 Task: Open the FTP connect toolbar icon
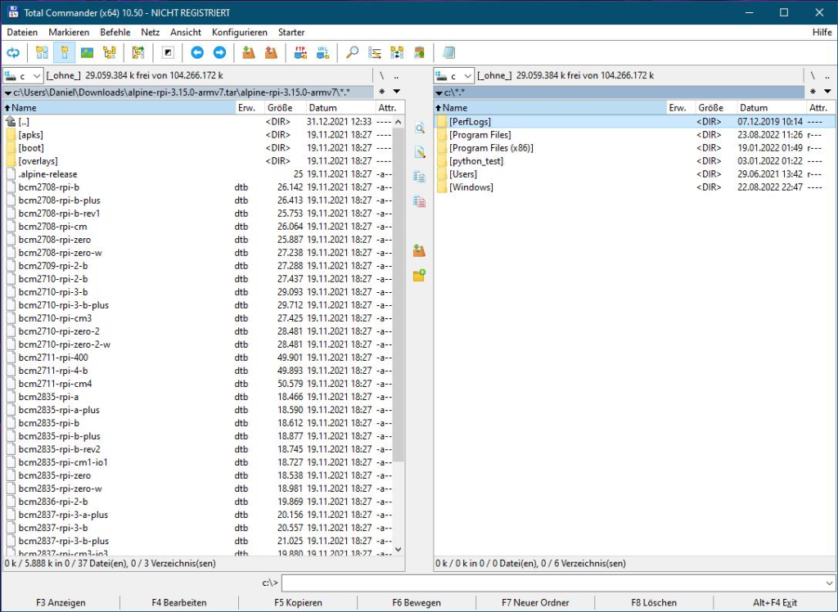coord(300,52)
